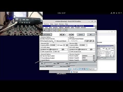This screenshot has width=123, height=92.
Task: Click the V-Scroll menu item
Action: click(77, 28)
